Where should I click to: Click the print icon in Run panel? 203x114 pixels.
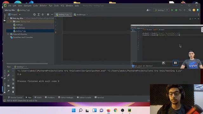13,88
